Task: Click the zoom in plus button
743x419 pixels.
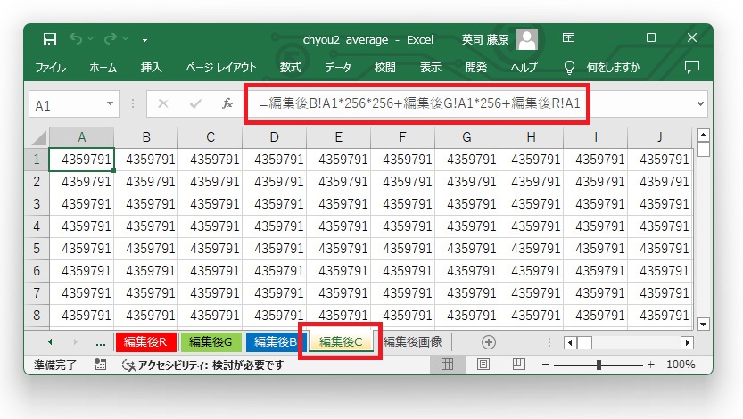Action: (650, 365)
